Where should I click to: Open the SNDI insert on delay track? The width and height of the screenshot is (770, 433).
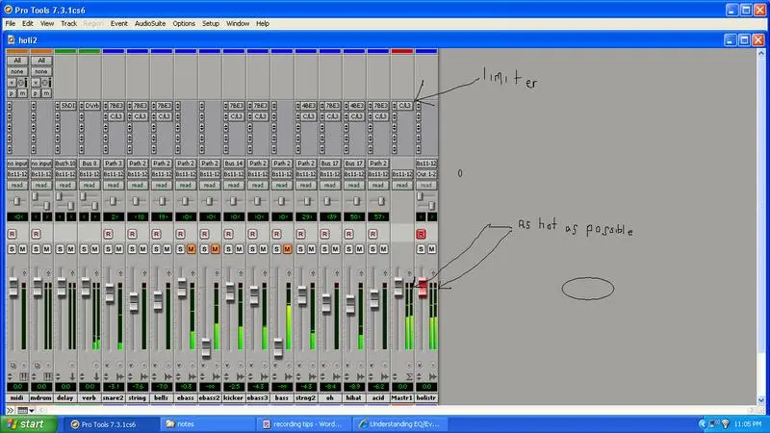[x=65, y=105]
